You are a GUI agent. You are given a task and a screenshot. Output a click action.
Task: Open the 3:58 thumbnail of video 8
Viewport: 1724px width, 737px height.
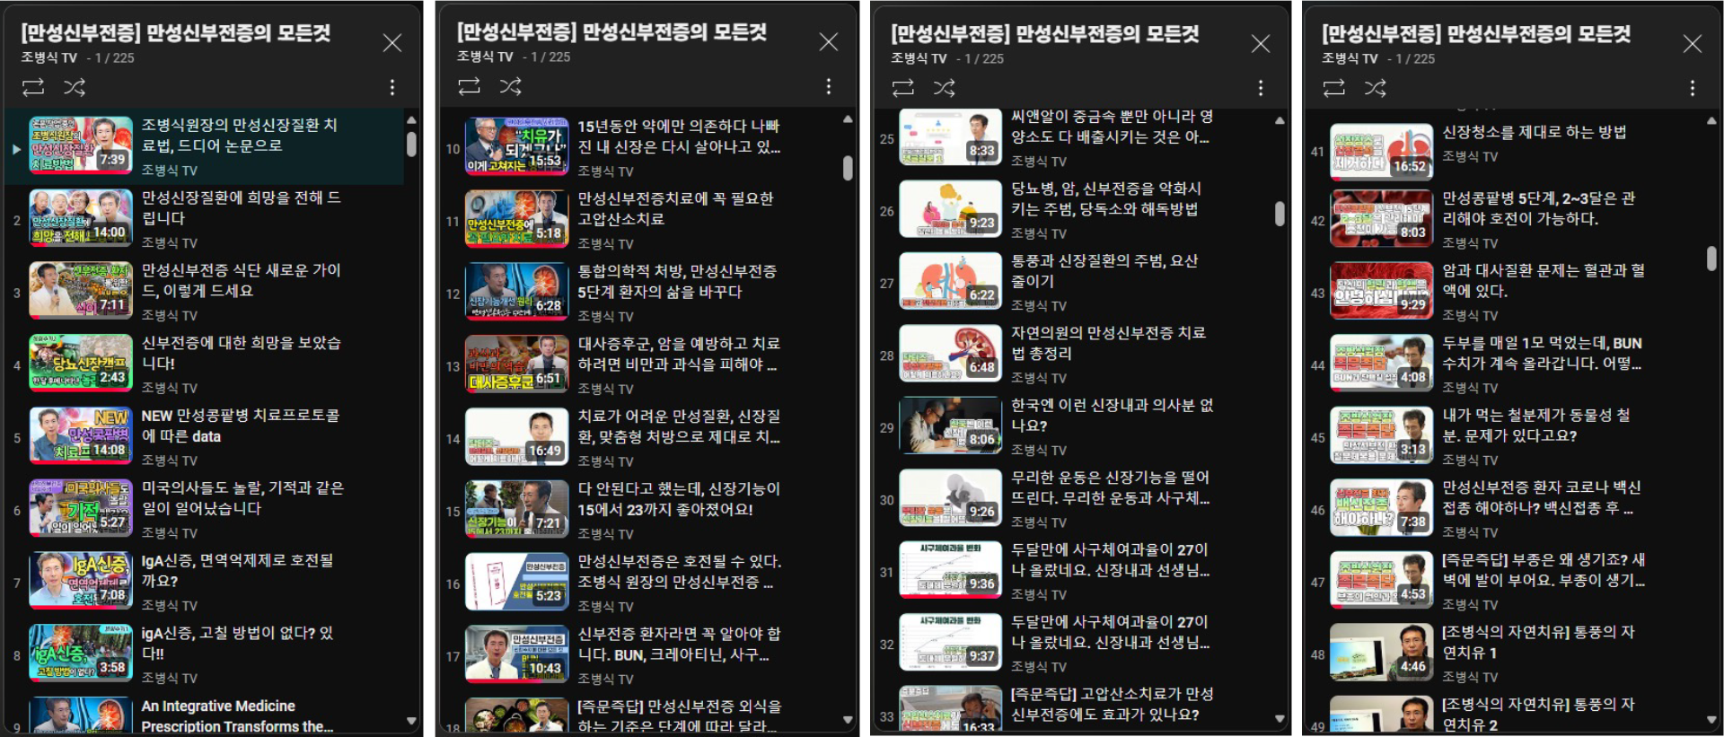(81, 653)
